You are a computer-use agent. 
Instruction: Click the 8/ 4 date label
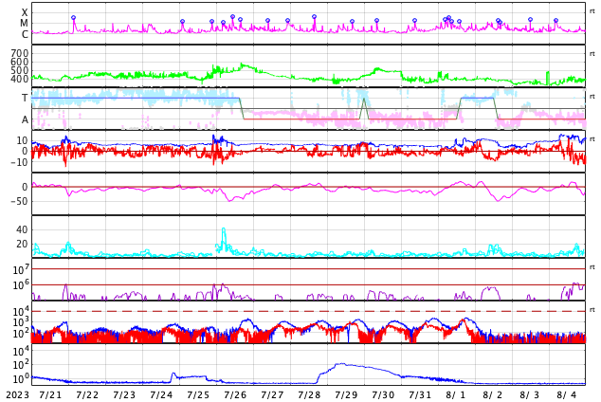567,394
